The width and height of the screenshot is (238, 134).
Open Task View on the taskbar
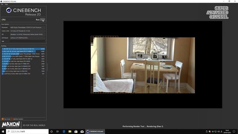click(x=58, y=131)
